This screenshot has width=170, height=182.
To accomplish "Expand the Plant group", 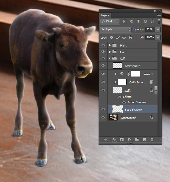I will tap(110, 45).
